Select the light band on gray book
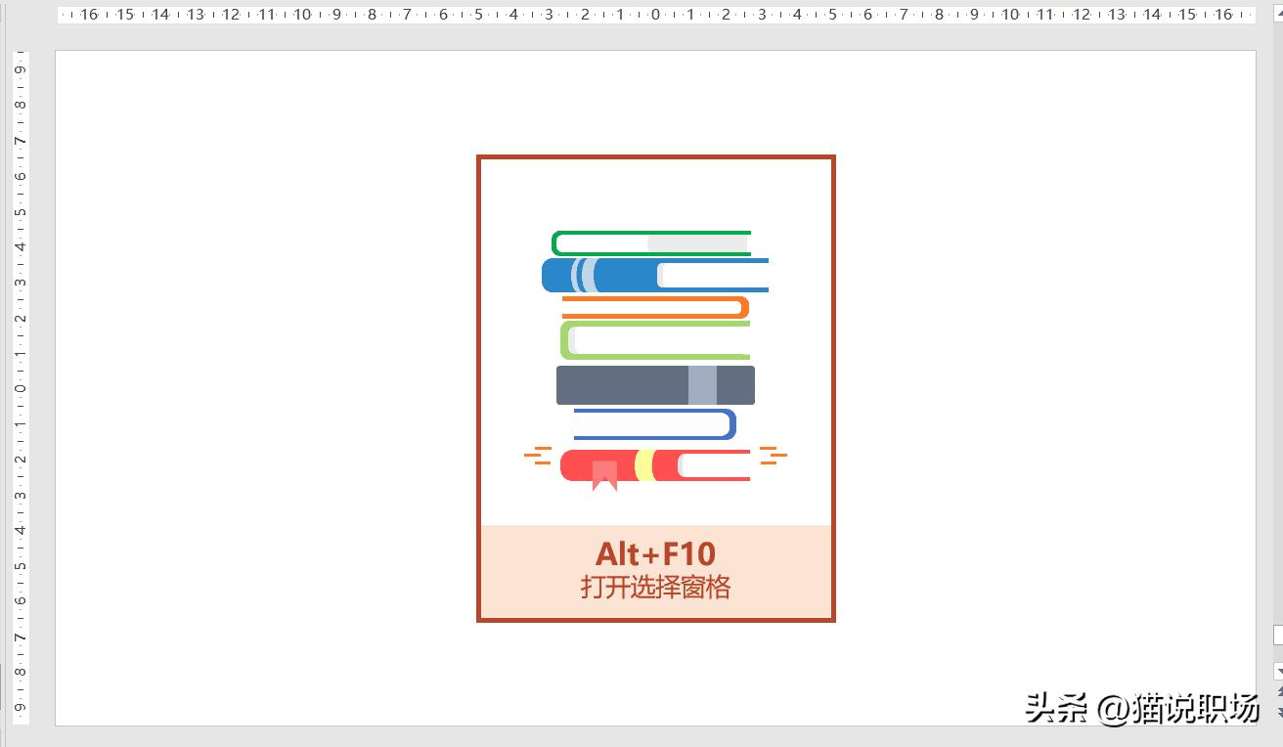1283x747 pixels. (x=702, y=385)
